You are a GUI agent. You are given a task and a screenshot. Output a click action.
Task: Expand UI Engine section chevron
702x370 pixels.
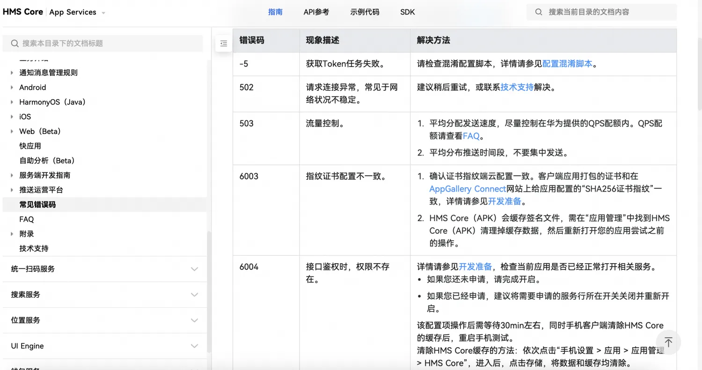[x=195, y=346]
